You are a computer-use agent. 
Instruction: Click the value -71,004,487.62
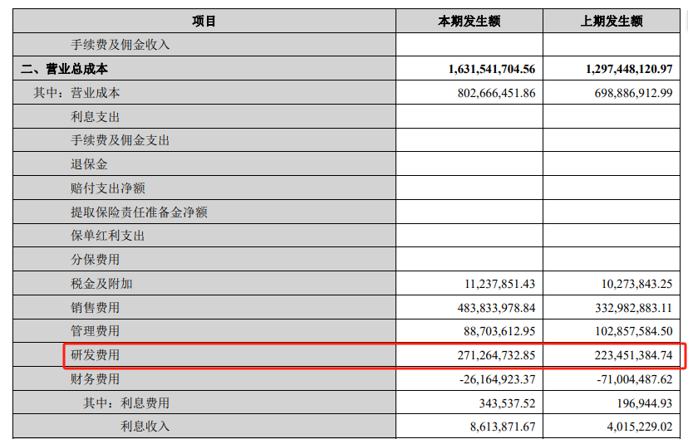(635, 379)
